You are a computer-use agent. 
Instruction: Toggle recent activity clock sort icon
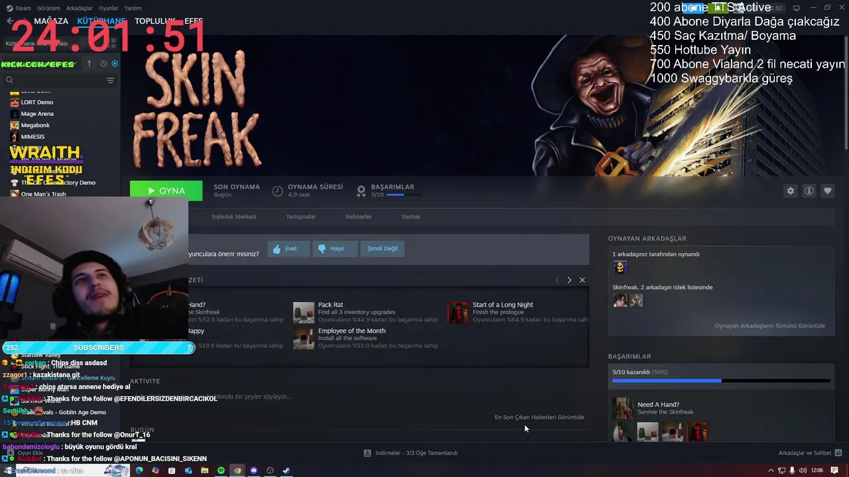(103, 64)
